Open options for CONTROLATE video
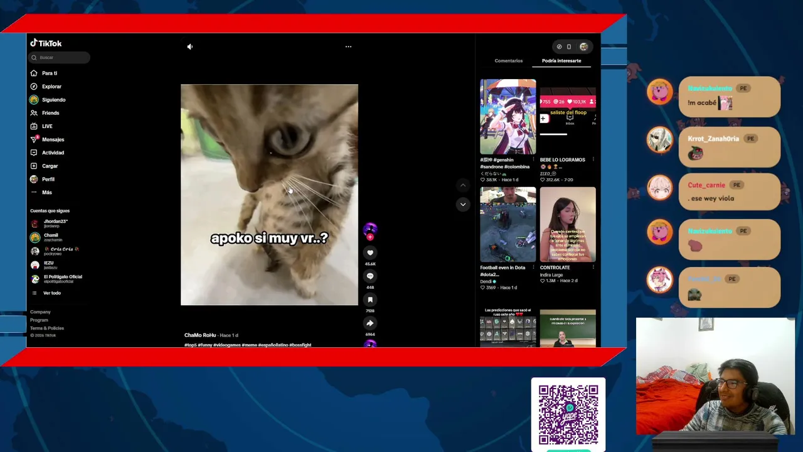 click(x=593, y=267)
